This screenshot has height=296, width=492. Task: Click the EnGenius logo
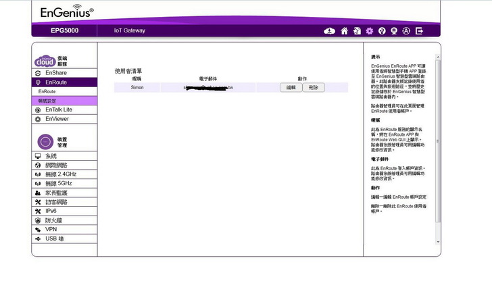pyautogui.click(x=66, y=13)
